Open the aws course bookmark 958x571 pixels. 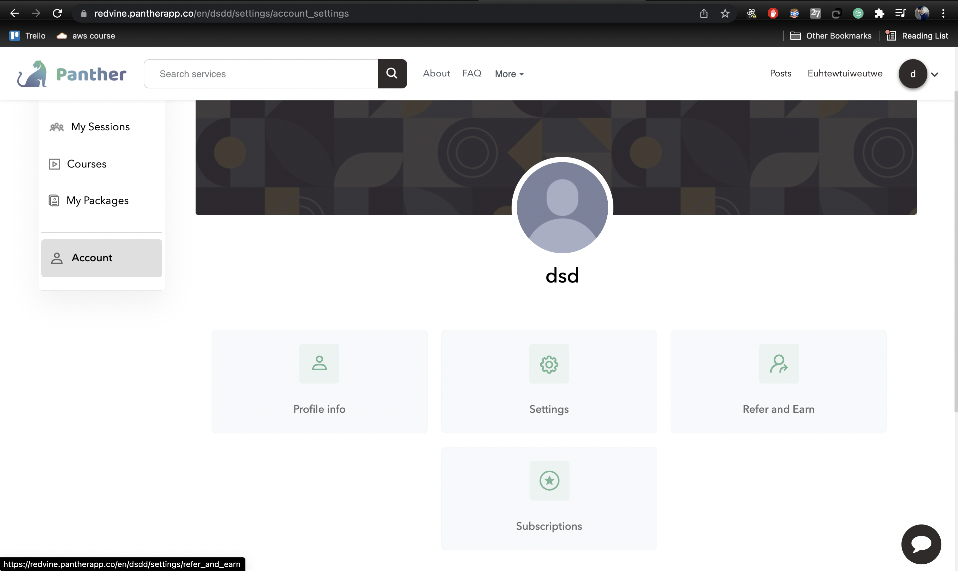(86, 36)
